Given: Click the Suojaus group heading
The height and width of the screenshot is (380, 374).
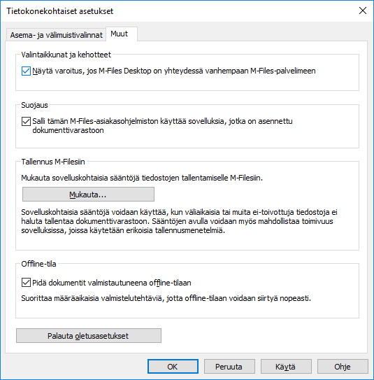Looking at the screenshot, I should (35, 105).
